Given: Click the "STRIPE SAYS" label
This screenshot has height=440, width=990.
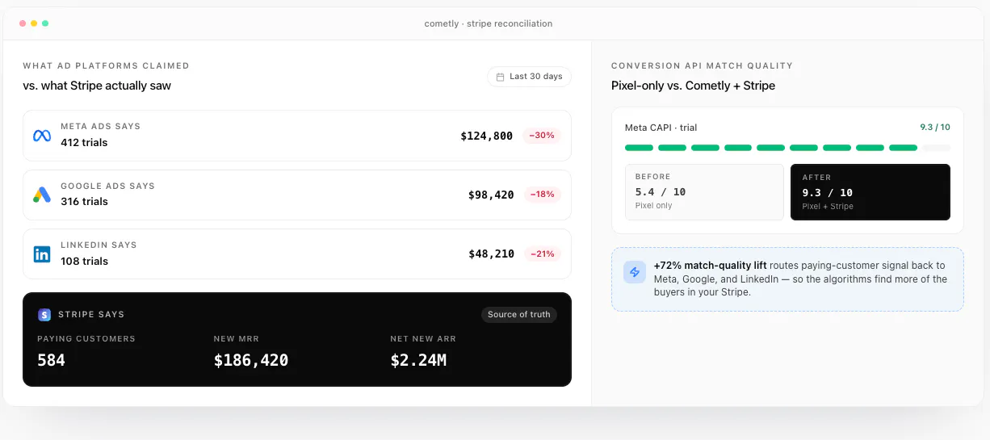Looking at the screenshot, I should [91, 315].
